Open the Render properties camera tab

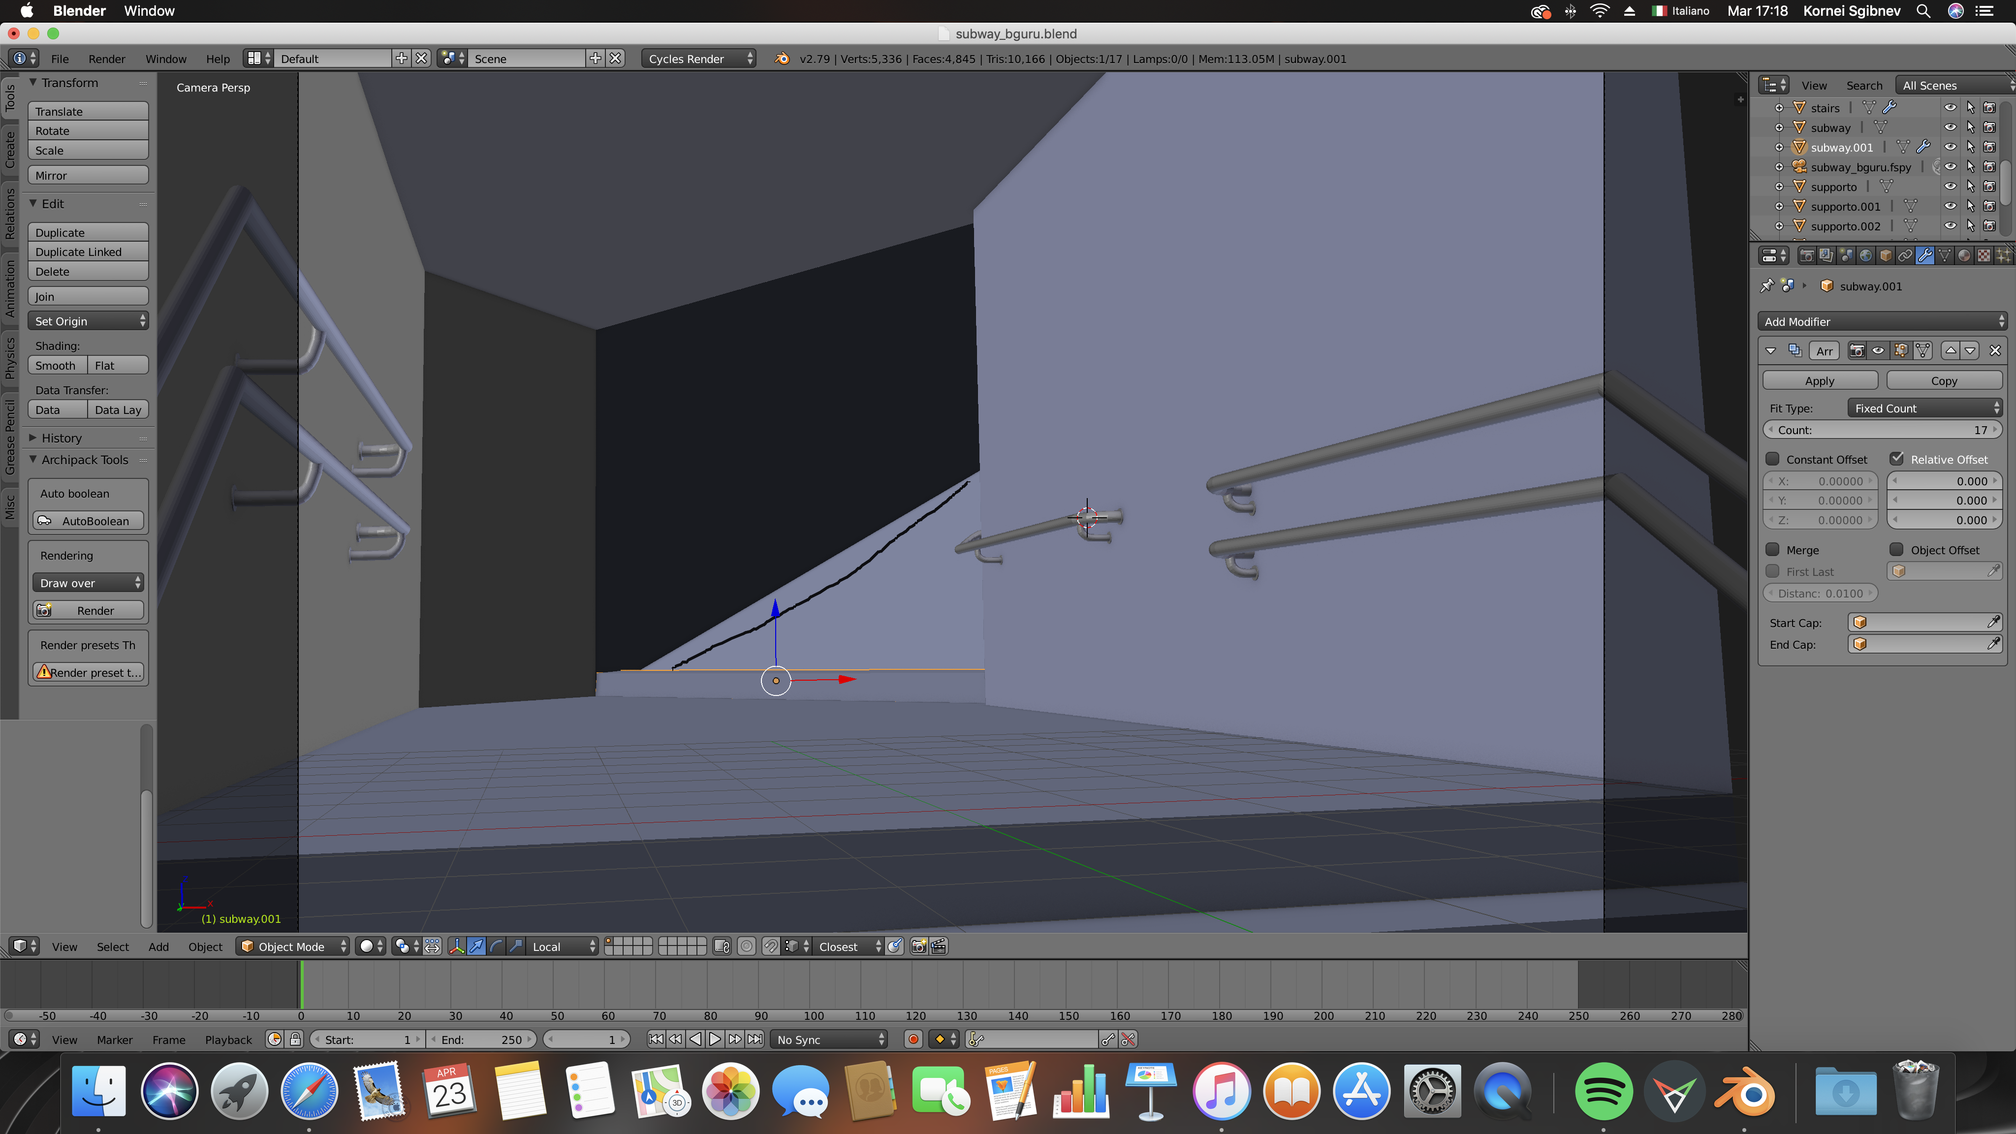[x=1807, y=256]
